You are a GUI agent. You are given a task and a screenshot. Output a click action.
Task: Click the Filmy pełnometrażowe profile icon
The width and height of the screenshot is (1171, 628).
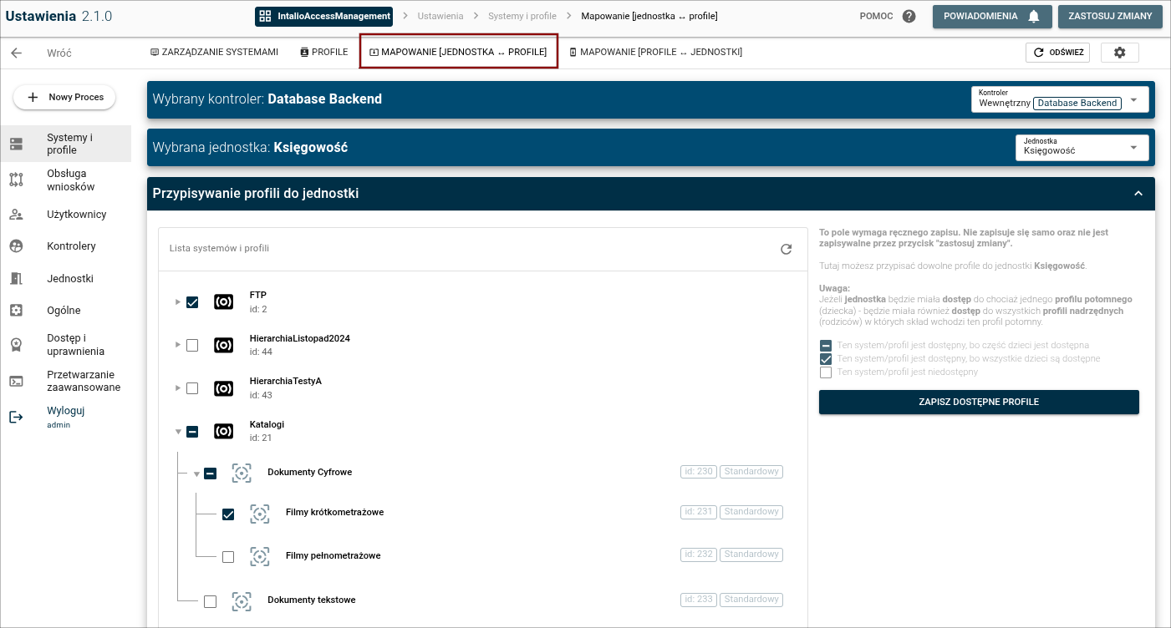click(260, 556)
